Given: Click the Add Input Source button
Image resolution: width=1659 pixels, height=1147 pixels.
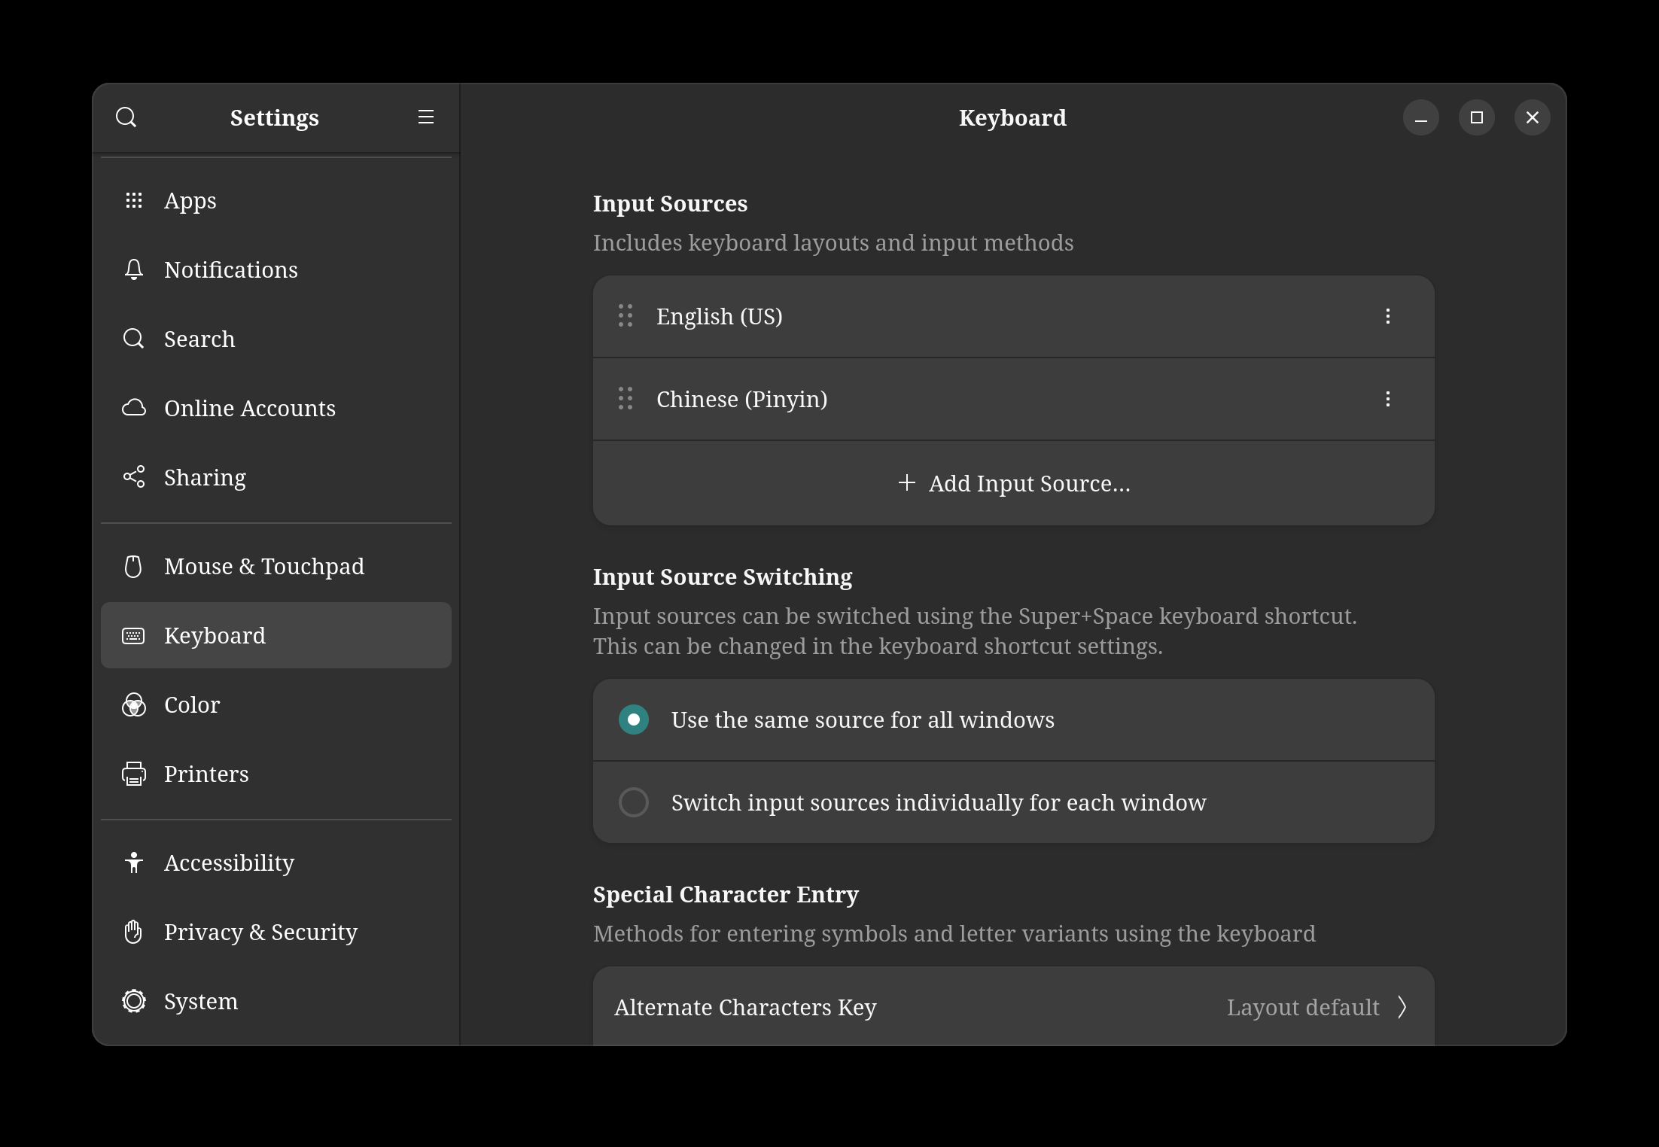Looking at the screenshot, I should [x=1013, y=483].
